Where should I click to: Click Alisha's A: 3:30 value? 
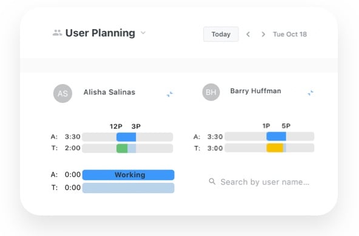tap(73, 137)
